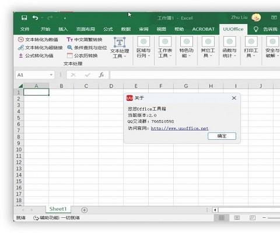Screen dimensions: 280x233
Task: Click 中文简繁转换 command
Action: pos(85,40)
